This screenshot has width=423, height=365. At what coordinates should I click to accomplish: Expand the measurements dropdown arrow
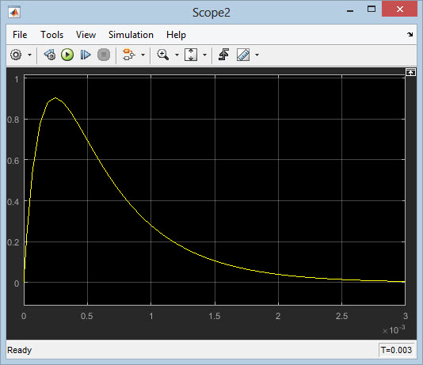(257, 55)
